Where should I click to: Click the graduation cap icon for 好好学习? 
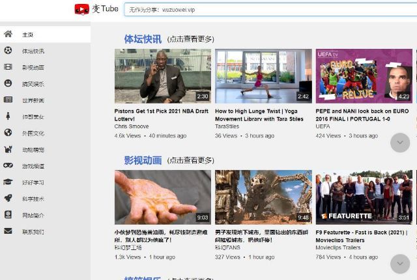[x=8, y=182]
